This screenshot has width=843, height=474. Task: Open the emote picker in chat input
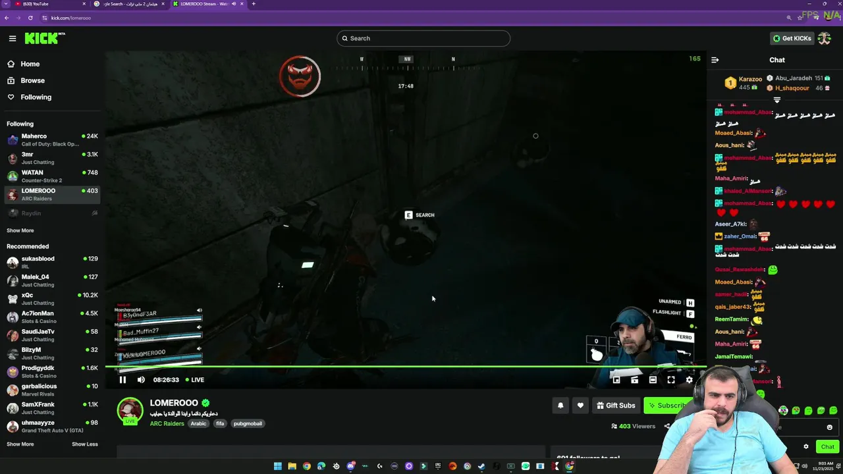point(829,427)
